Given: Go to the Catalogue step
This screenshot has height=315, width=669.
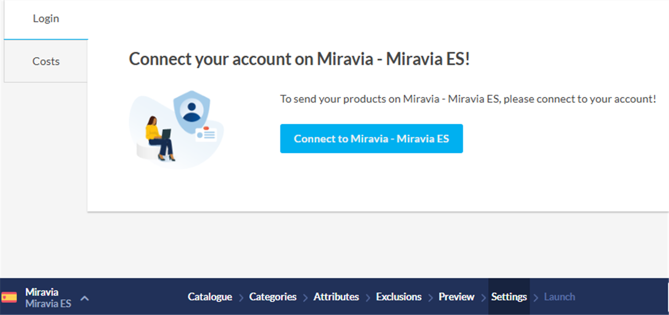Looking at the screenshot, I should click(210, 297).
